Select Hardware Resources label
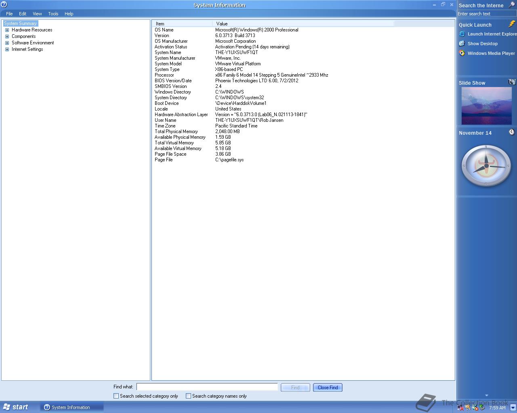This screenshot has height=413, width=517. coord(32,30)
